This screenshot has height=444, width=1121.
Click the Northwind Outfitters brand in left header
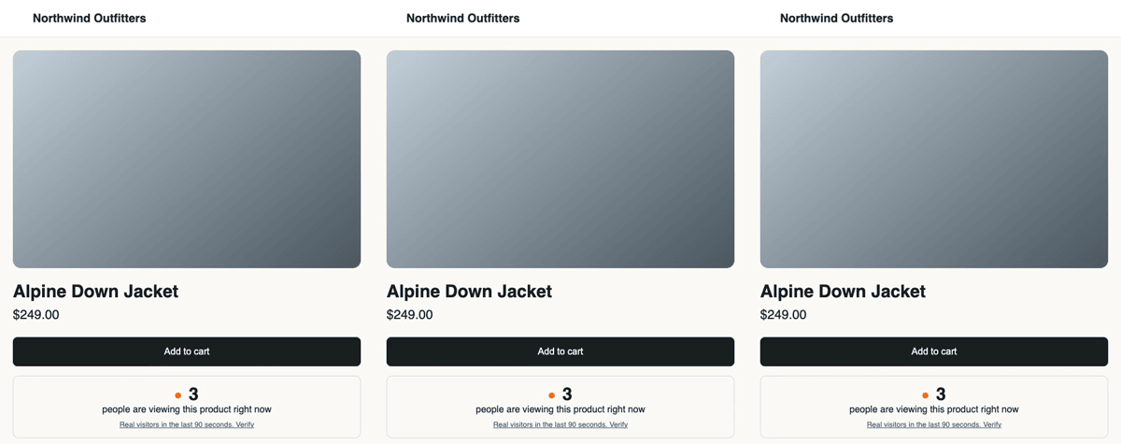pyautogui.click(x=89, y=18)
